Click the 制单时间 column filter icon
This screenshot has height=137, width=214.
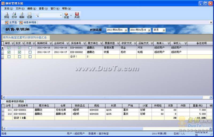(51, 43)
